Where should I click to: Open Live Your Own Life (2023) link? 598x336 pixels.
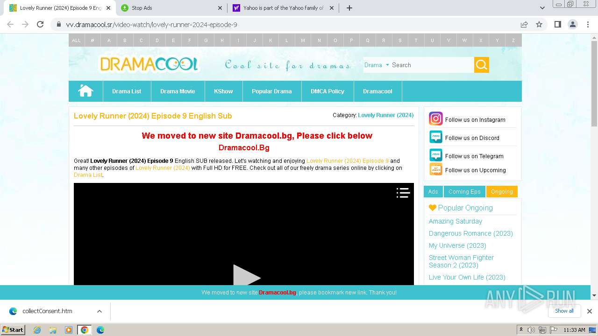[467, 277]
